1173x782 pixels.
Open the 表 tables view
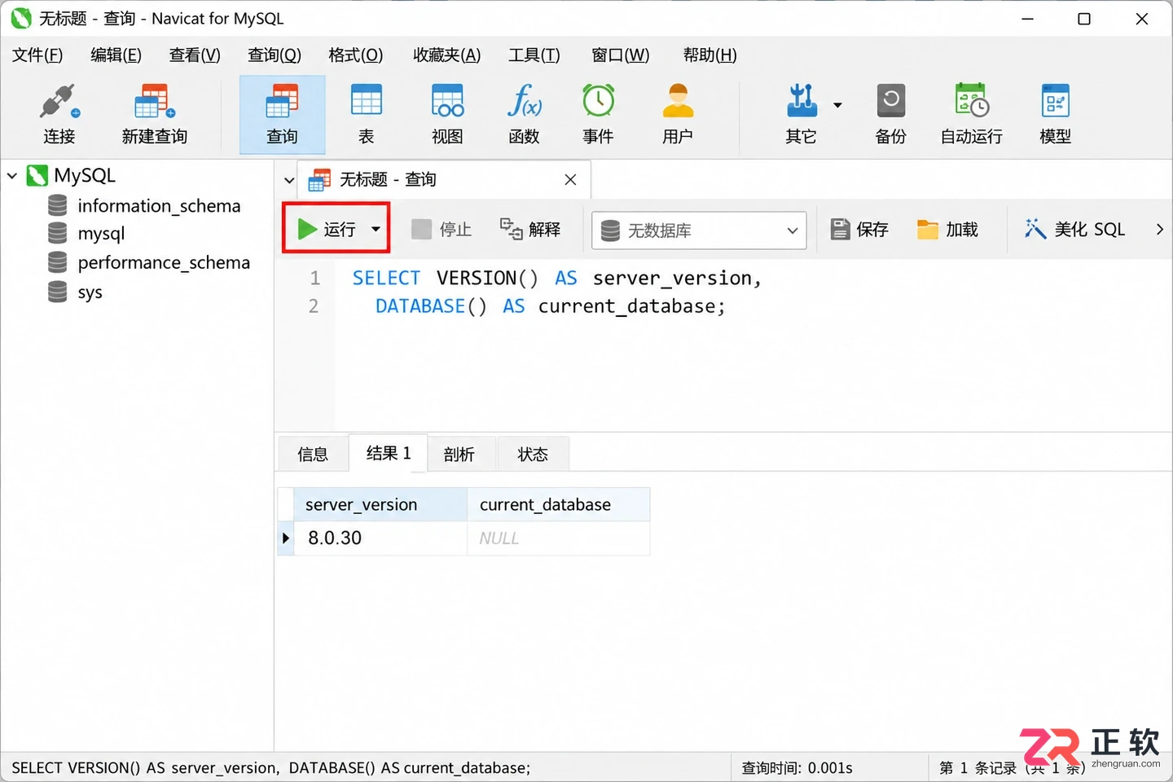tap(367, 114)
